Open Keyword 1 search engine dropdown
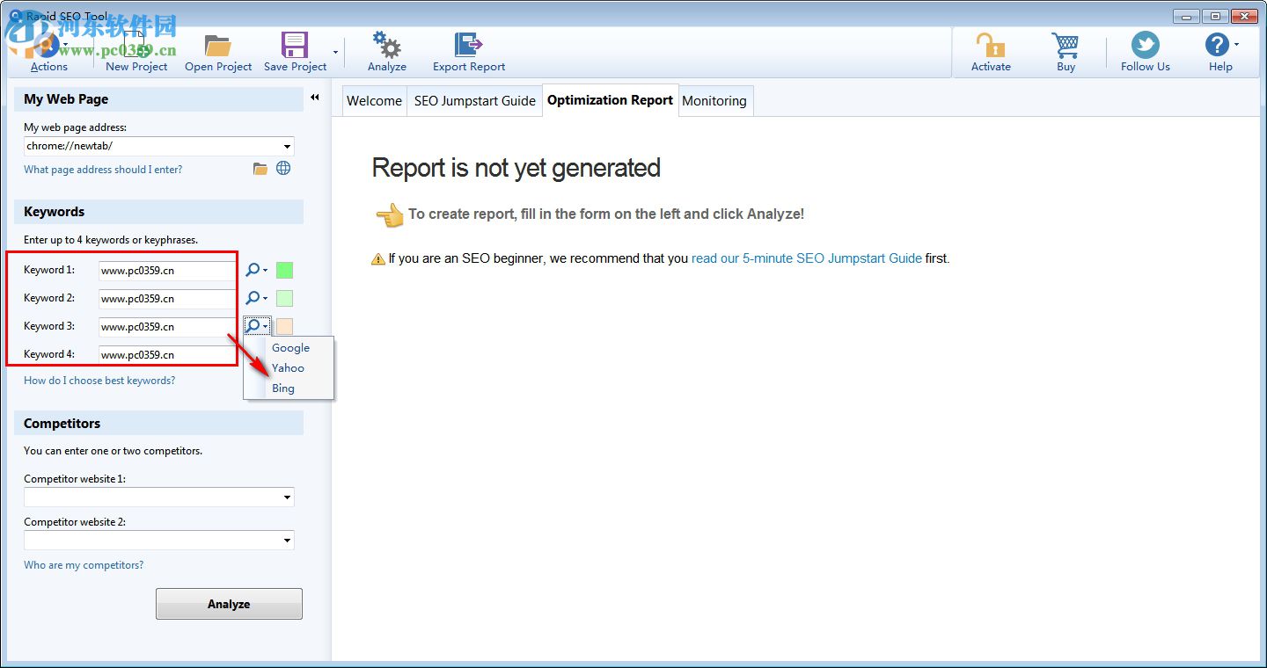The height and width of the screenshot is (668, 1267). [256, 271]
